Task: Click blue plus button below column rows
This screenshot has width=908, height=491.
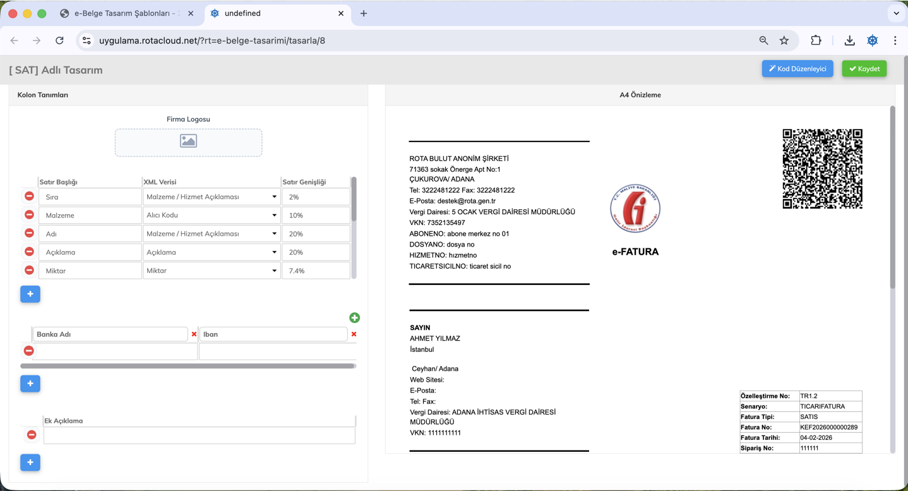Action: click(x=30, y=294)
